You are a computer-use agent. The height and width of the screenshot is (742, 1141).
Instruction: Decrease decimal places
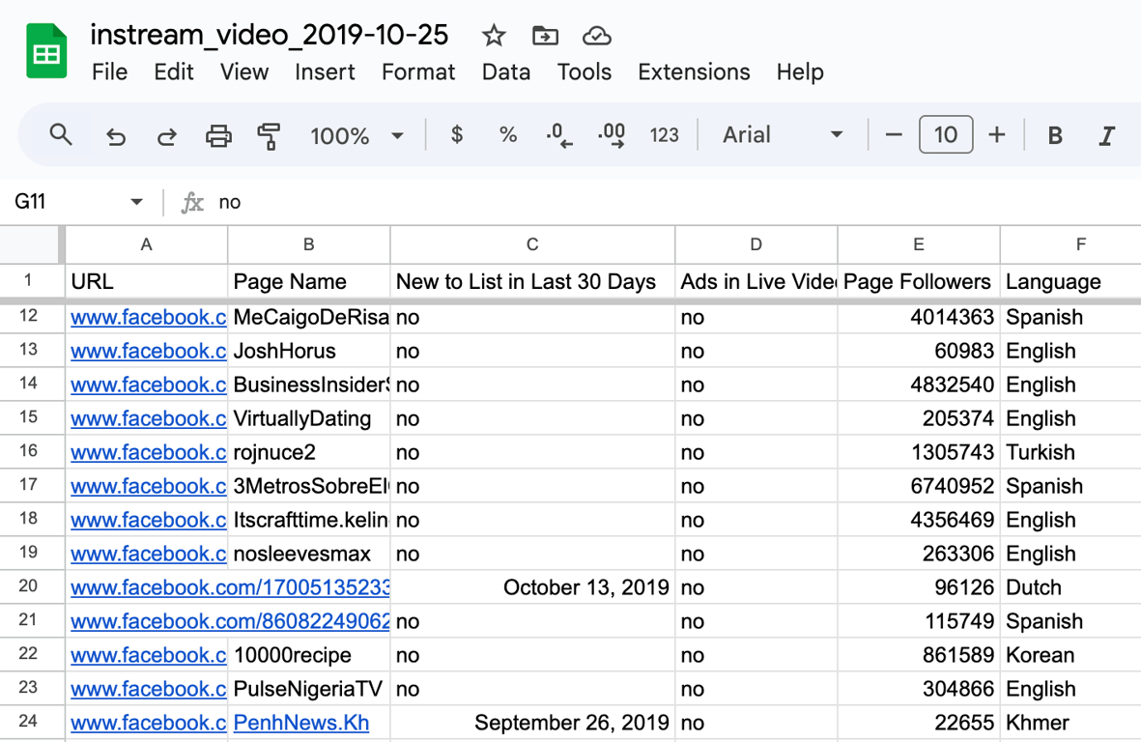(x=558, y=134)
